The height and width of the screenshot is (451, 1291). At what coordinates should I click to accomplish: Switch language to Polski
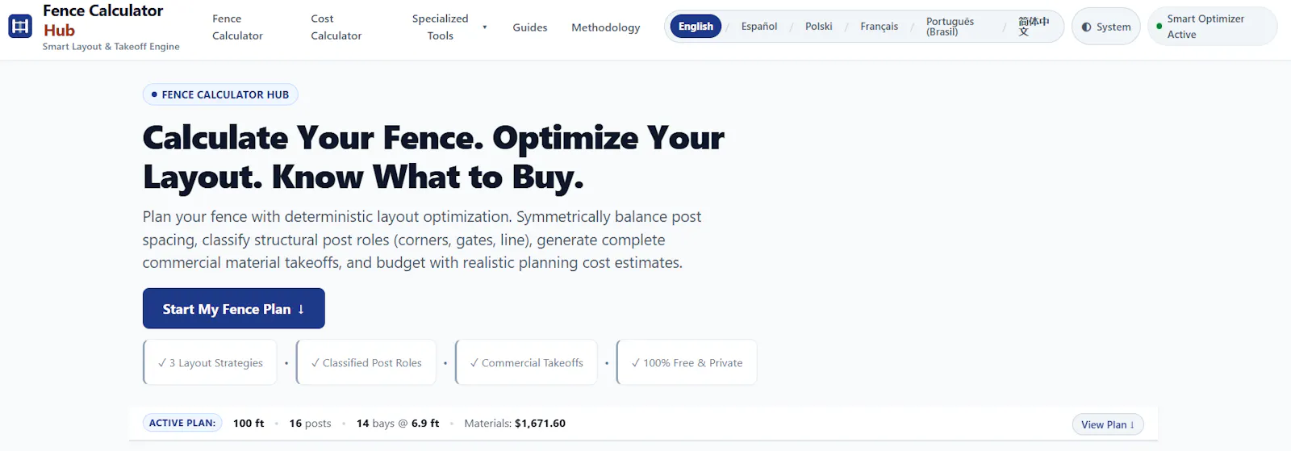(x=819, y=27)
